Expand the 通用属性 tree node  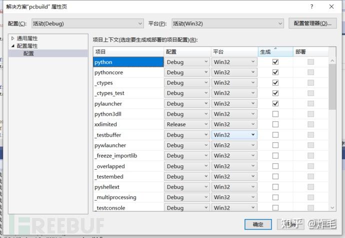[12, 38]
